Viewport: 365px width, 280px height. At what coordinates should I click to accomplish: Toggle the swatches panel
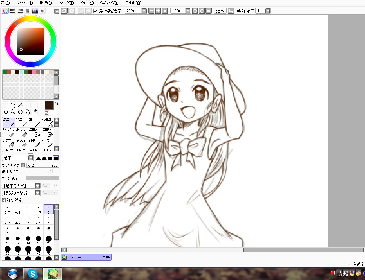point(35,11)
